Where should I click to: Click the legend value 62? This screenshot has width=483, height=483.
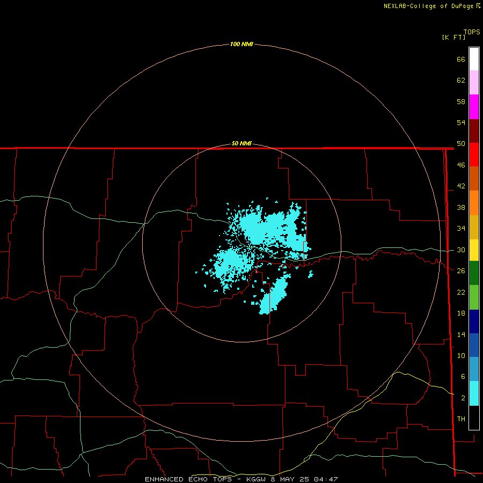tap(461, 80)
